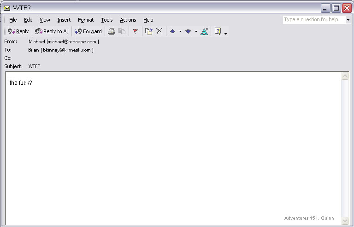Click the Copy icon in toolbar
The height and width of the screenshot is (227, 354).
click(x=122, y=31)
